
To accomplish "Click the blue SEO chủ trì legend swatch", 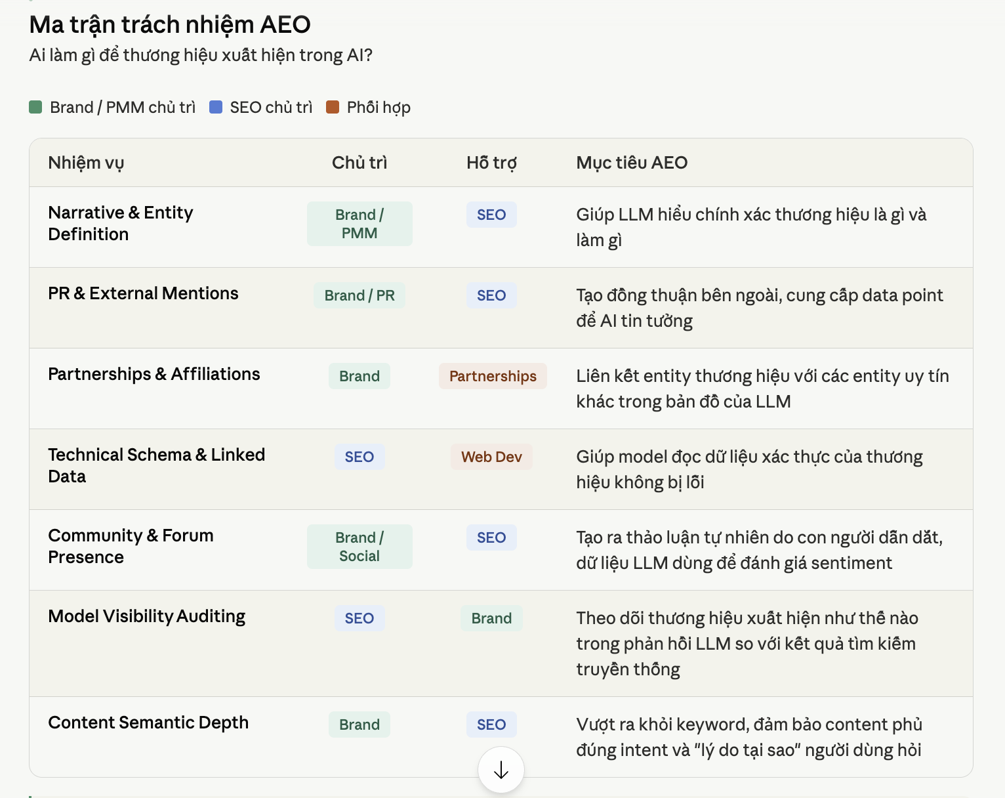I will (x=216, y=107).
